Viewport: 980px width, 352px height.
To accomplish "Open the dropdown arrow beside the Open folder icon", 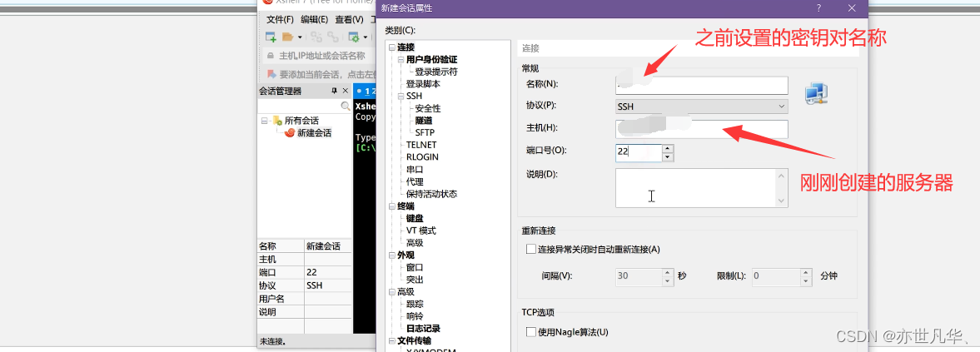I will pos(300,37).
